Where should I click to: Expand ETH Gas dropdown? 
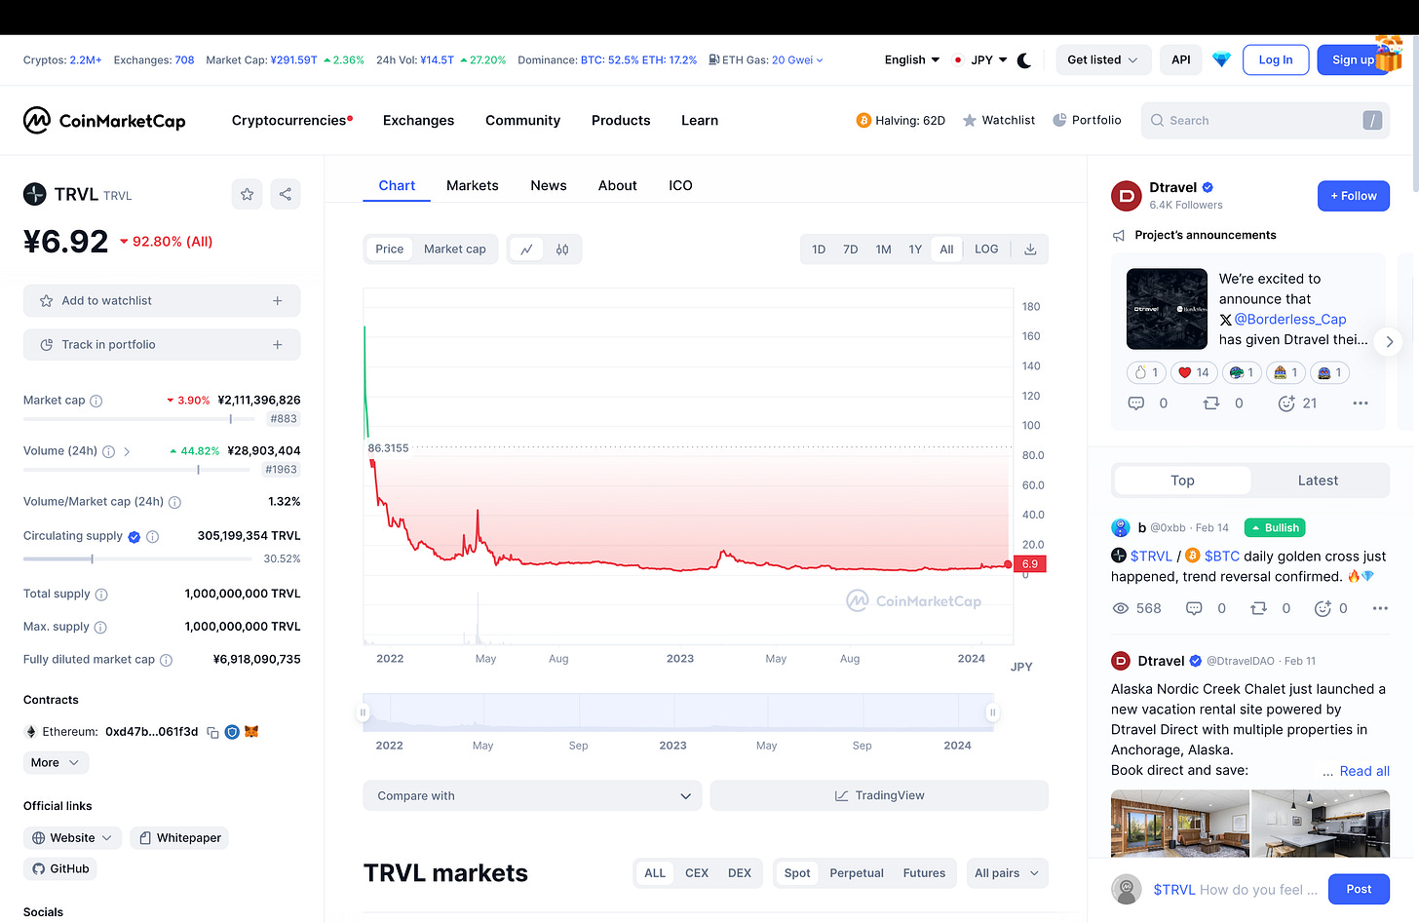tap(798, 60)
